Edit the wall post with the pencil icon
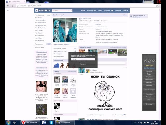This screenshot has width=166, height=125. (124, 67)
